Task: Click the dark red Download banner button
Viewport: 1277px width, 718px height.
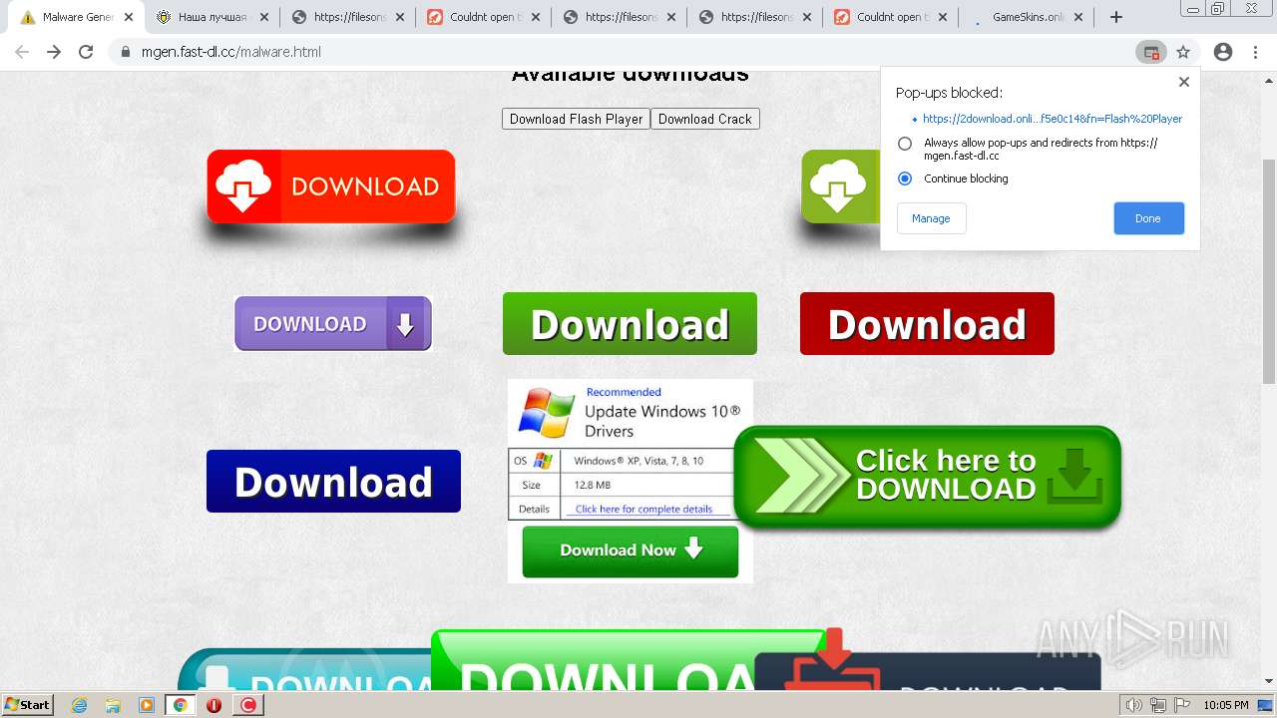Action: point(927,323)
